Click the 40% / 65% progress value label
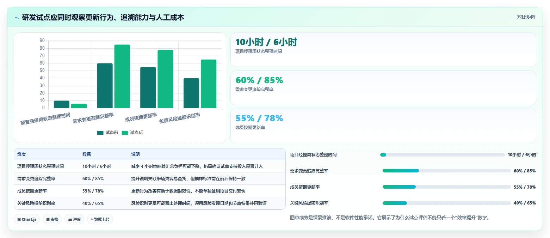 525,203
